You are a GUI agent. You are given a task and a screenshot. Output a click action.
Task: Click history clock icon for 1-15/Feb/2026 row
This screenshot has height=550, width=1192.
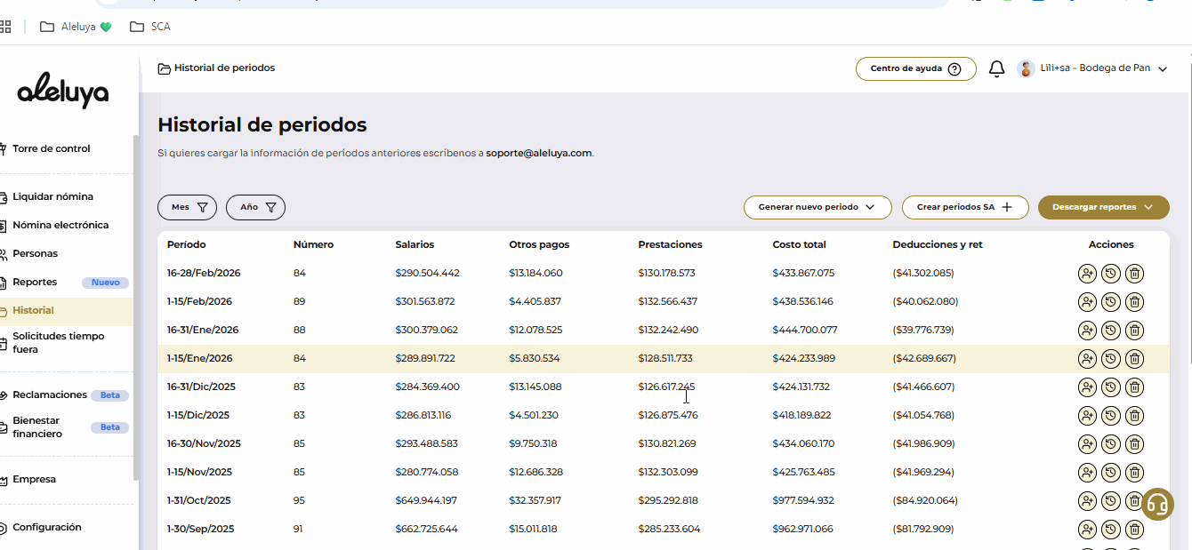[1110, 302]
